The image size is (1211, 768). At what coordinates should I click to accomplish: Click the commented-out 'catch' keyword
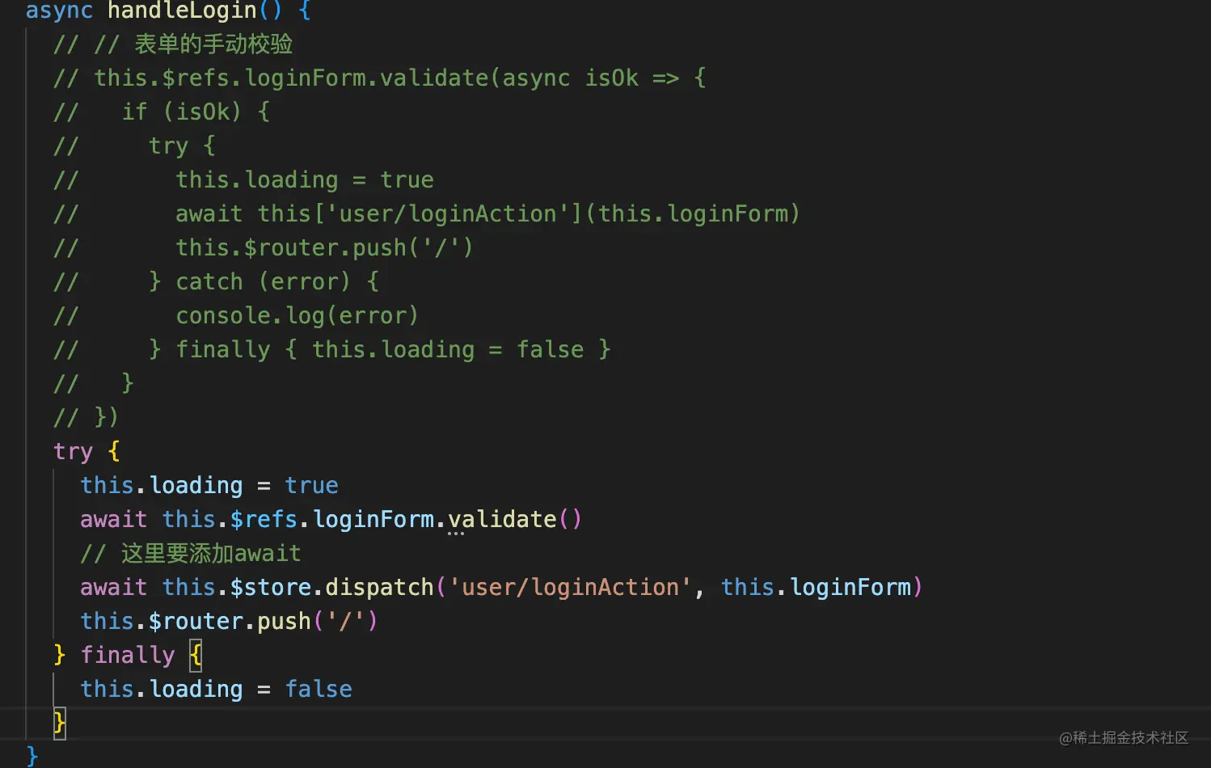[x=209, y=281]
